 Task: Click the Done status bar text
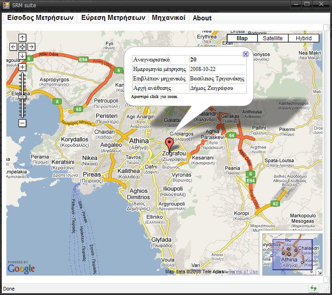[9, 289]
